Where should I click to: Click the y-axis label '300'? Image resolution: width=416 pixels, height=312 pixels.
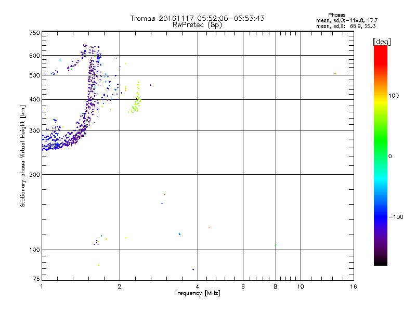(x=34, y=131)
